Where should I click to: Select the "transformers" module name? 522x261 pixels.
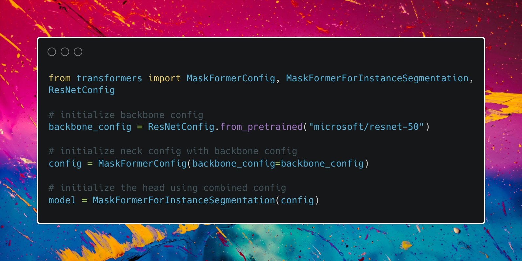coord(109,78)
